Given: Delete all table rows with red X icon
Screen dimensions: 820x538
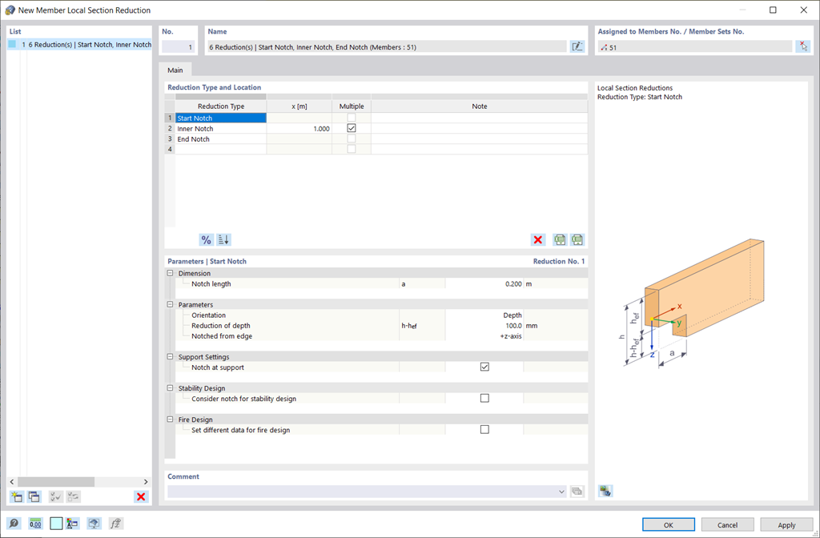Looking at the screenshot, I should tap(539, 239).
